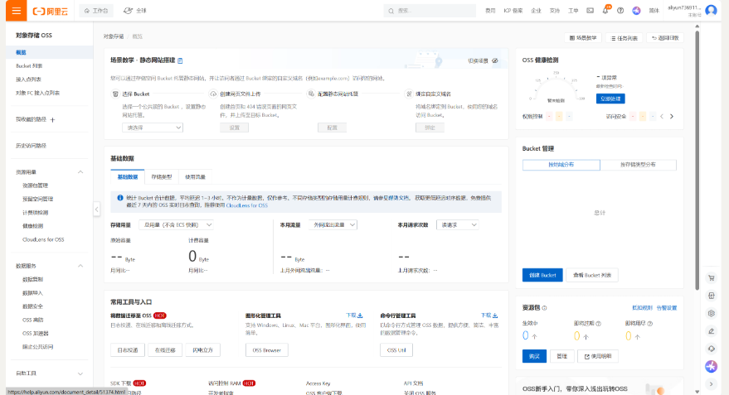Viewport: 729px width, 395px height.
Task: Open 历史访问路径 in sidebar
Action: (32, 146)
